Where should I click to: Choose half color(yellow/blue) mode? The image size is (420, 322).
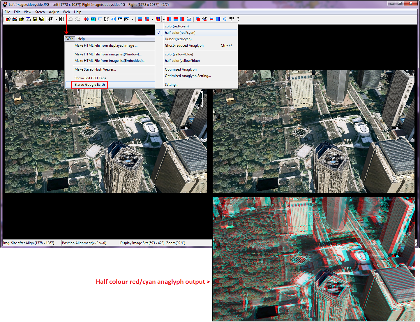click(x=196, y=61)
